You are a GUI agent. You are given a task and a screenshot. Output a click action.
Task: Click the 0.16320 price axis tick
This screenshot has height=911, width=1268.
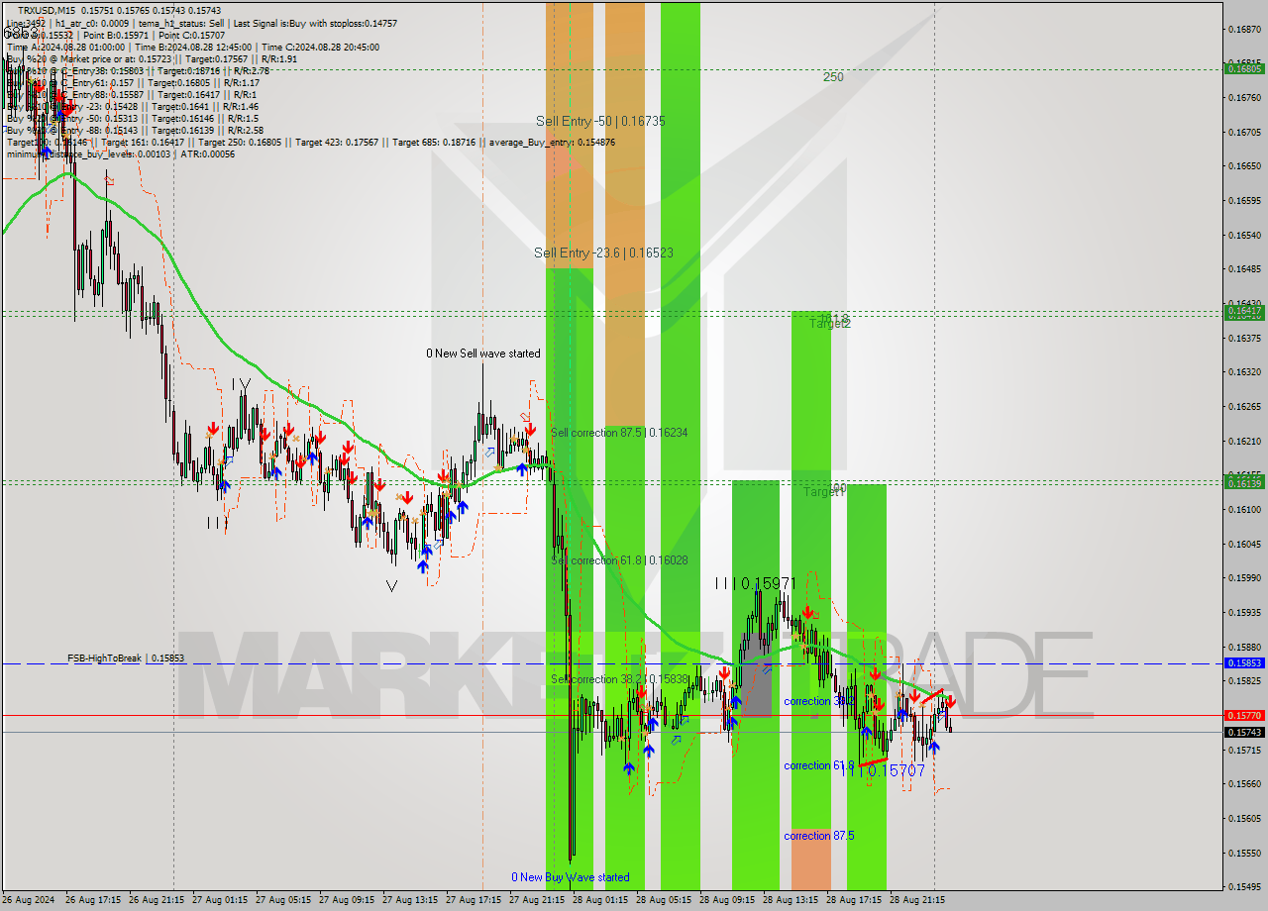1245,372
